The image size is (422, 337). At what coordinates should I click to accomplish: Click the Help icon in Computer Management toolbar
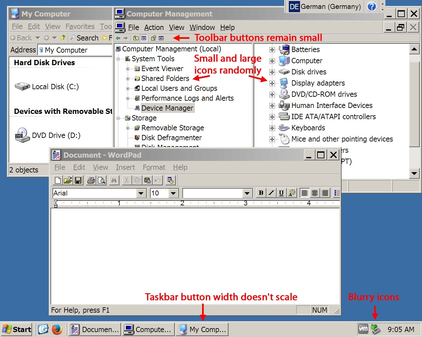153,38
